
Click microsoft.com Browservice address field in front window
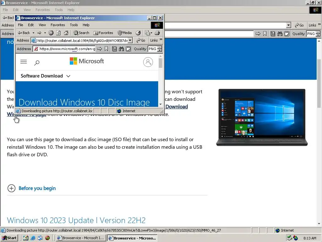(64, 49)
